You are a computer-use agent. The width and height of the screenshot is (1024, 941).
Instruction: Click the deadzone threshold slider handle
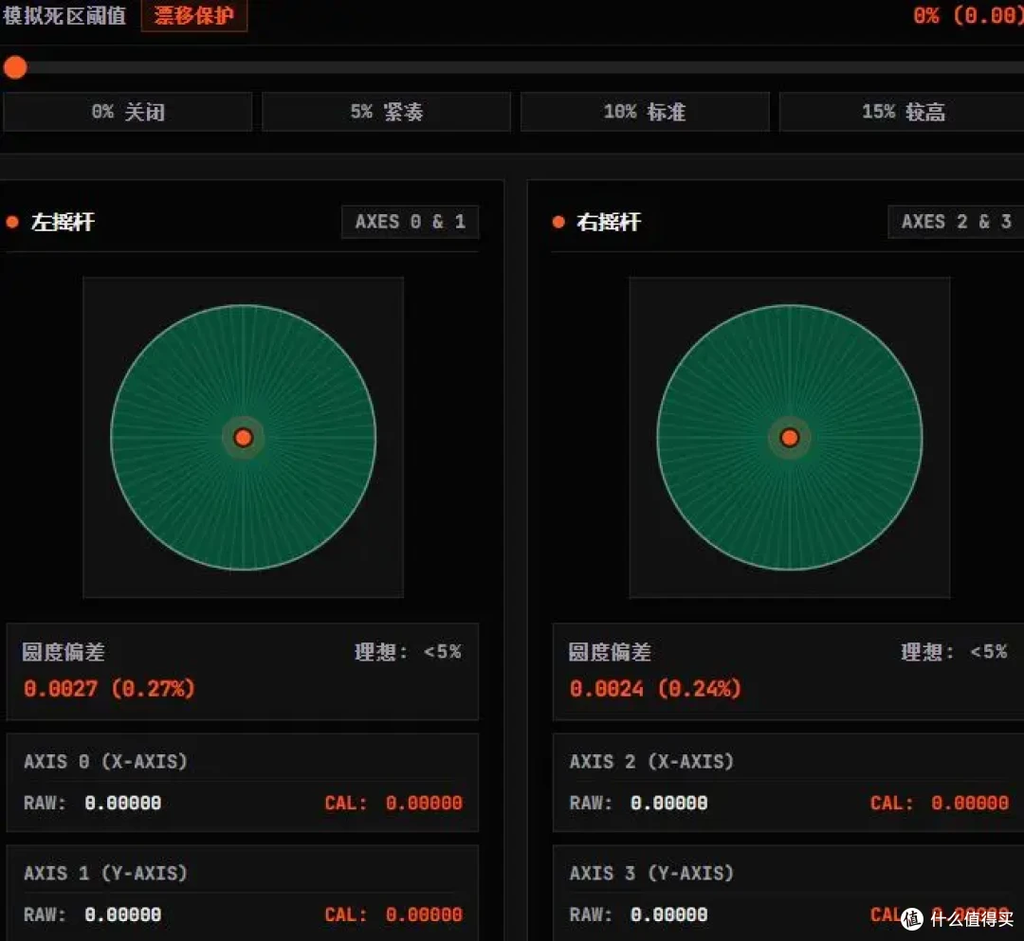15,67
